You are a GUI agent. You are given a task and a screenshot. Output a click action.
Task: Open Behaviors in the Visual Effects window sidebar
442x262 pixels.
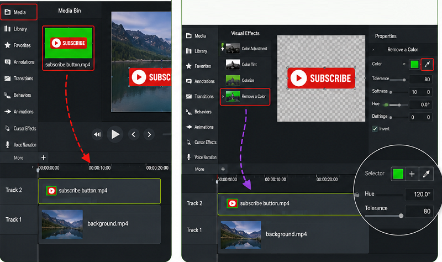coord(199,112)
